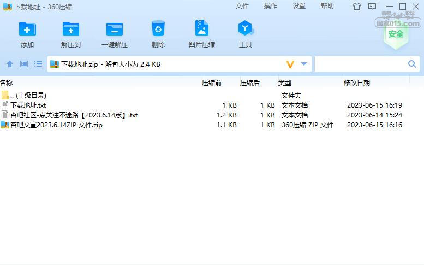Sort by the 压缩前 column header
This screenshot has height=265, width=424.
(x=212, y=83)
